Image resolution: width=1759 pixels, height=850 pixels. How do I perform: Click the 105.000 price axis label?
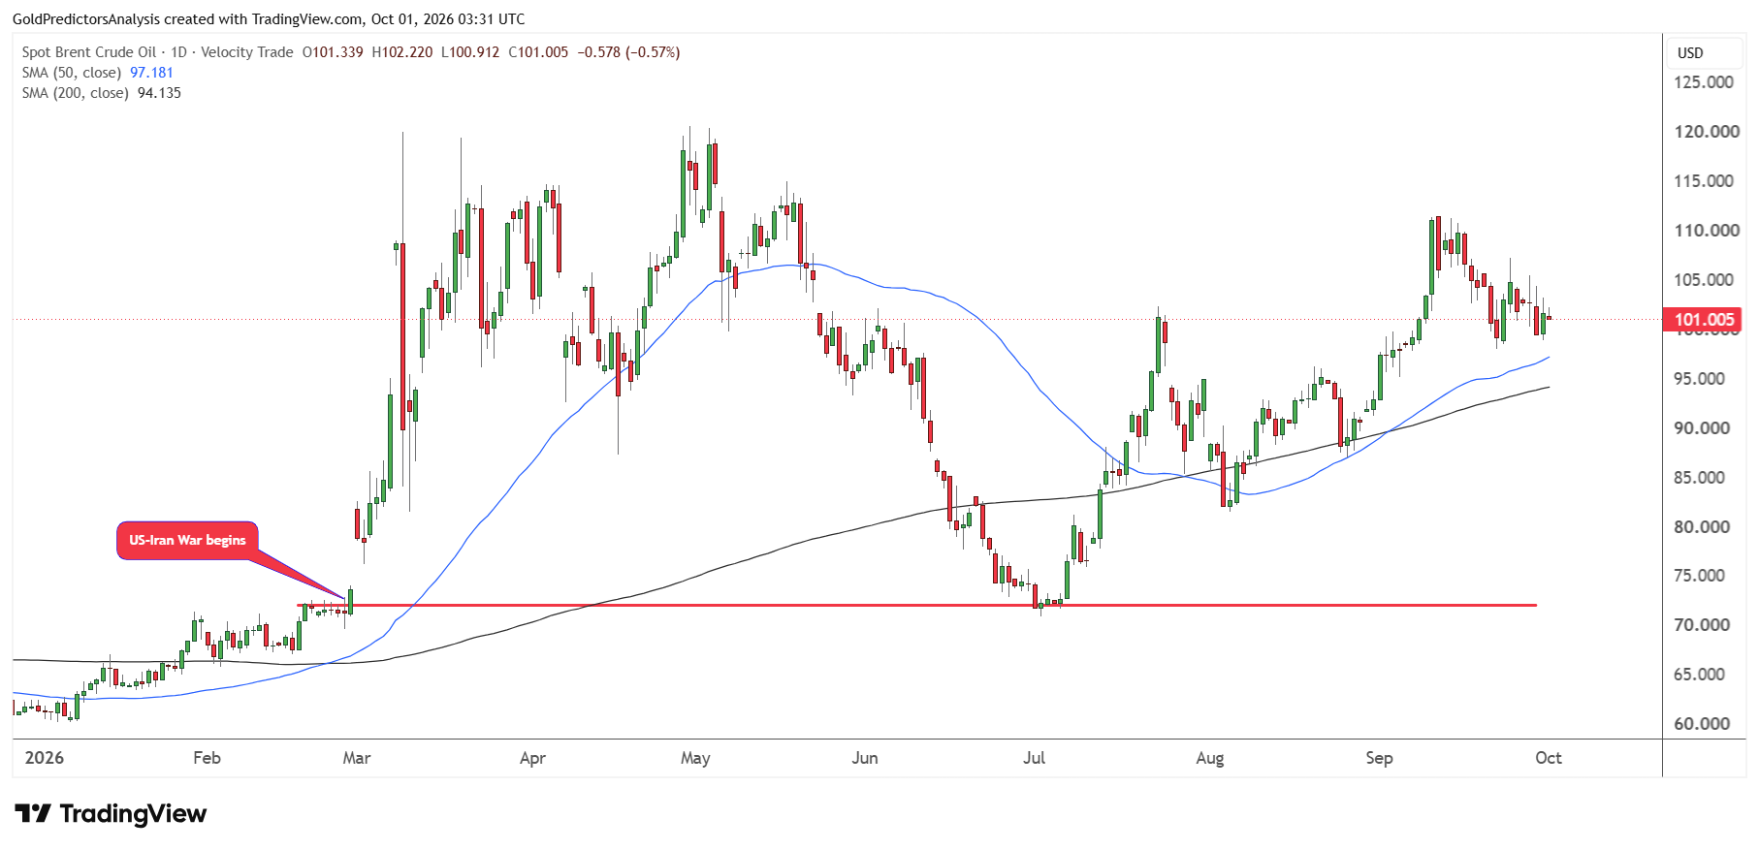(x=1704, y=280)
